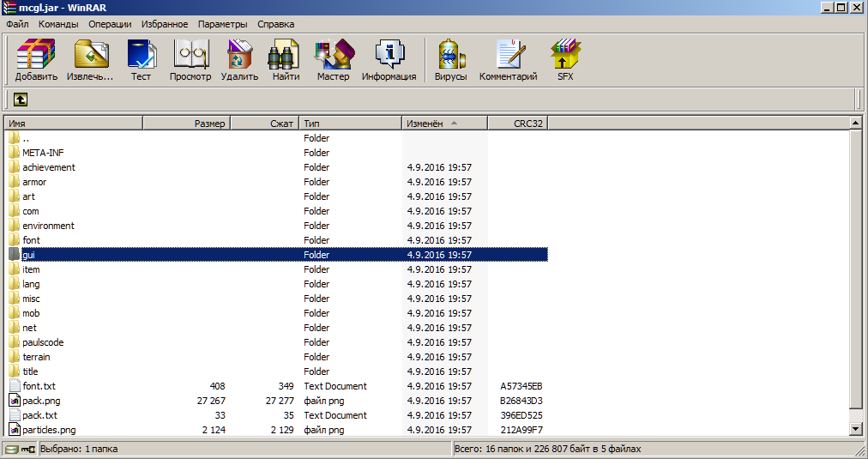Click the Удалить (Delete) toolbar icon

pos(239,60)
